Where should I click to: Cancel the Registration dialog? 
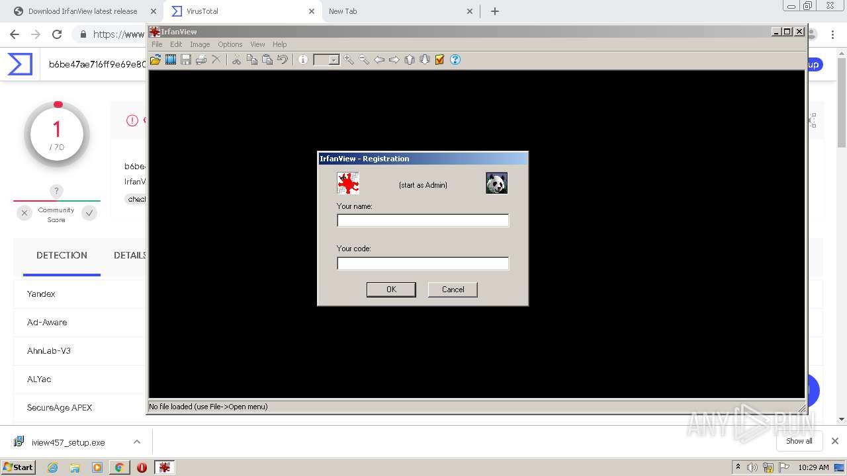(453, 290)
